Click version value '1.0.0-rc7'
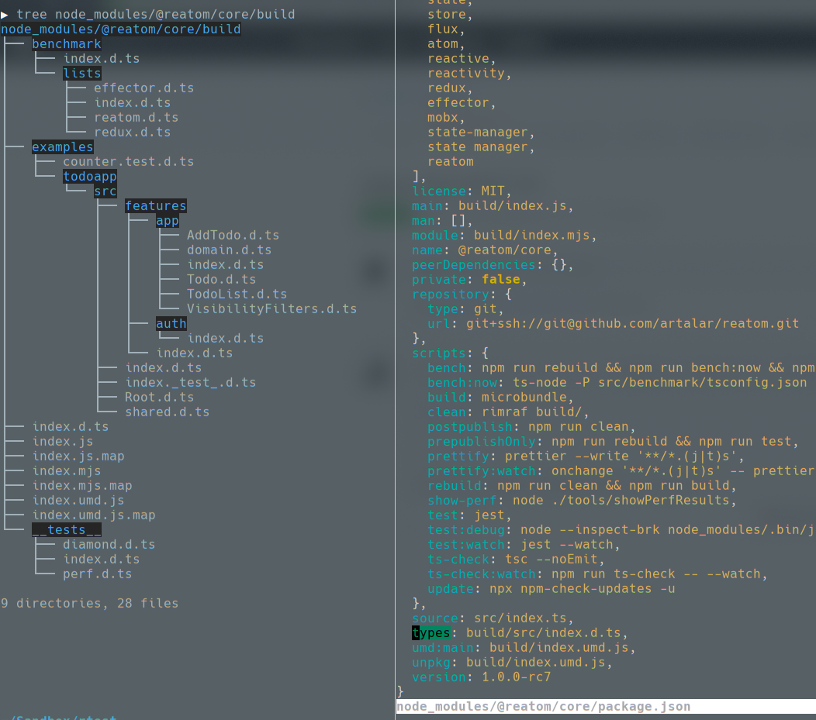 (x=516, y=677)
